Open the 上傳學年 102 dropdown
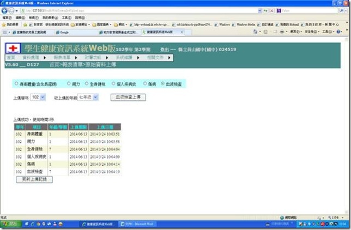Screen dimensions: 351x230 38,96
